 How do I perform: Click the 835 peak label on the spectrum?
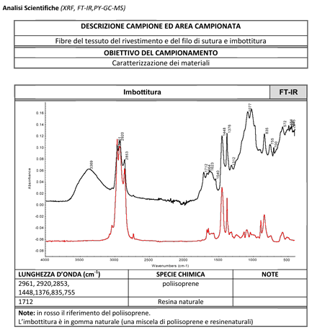267,131
